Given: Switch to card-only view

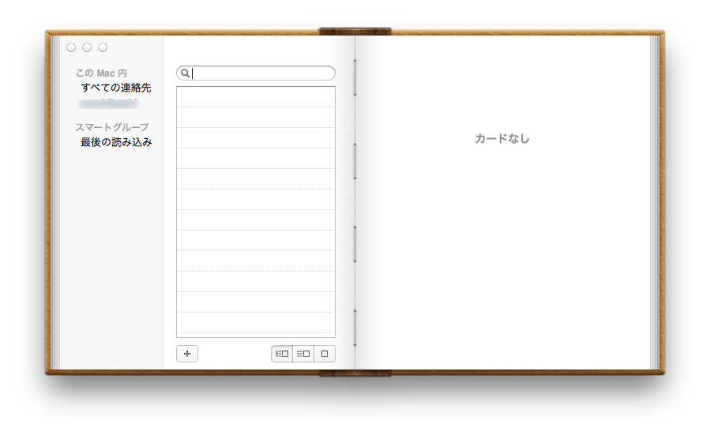Looking at the screenshot, I should (325, 354).
